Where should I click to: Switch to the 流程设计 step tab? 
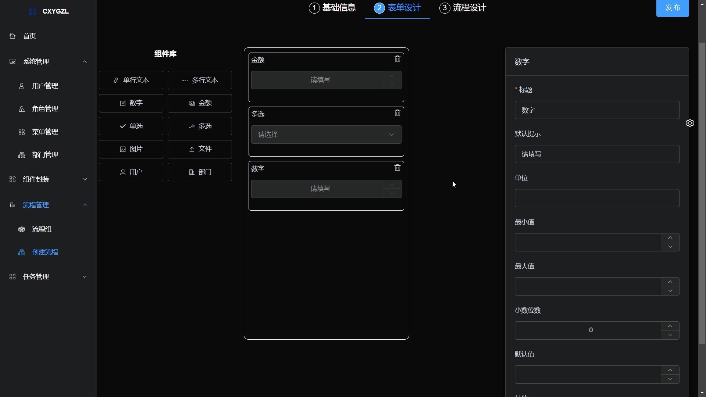[x=463, y=8]
